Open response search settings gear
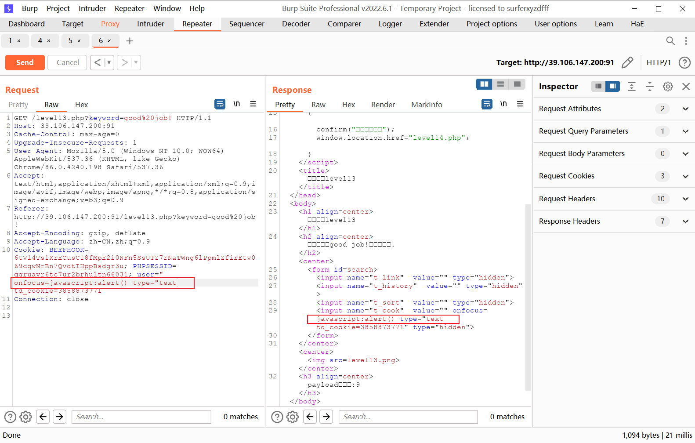The width and height of the screenshot is (695, 443). 293,417
